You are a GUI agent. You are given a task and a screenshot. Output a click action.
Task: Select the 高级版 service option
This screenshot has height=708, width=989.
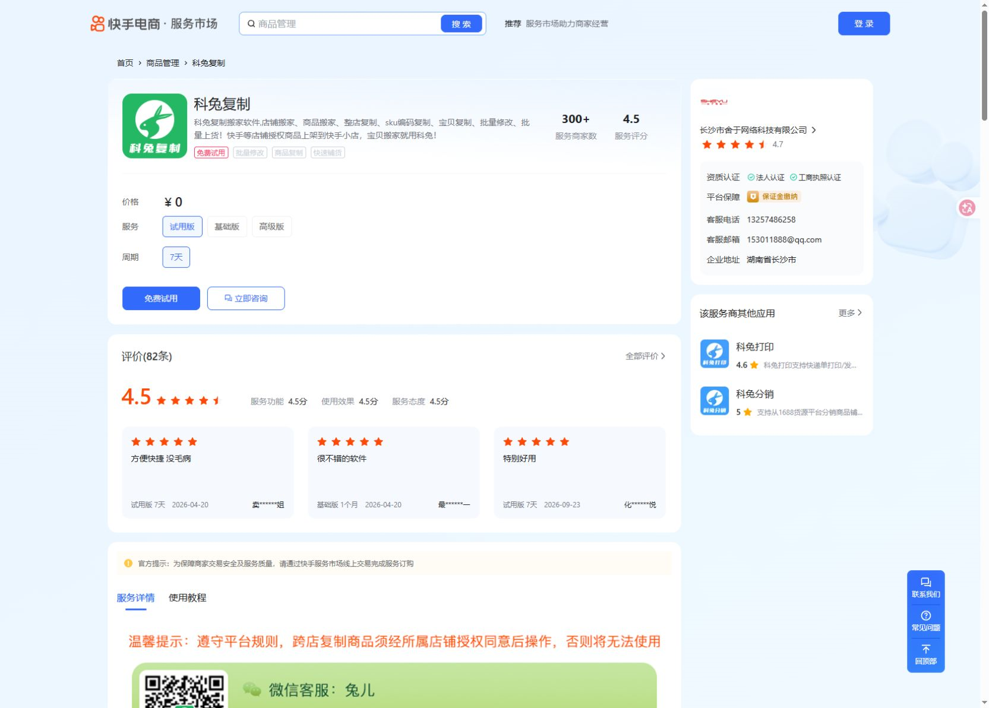click(271, 226)
